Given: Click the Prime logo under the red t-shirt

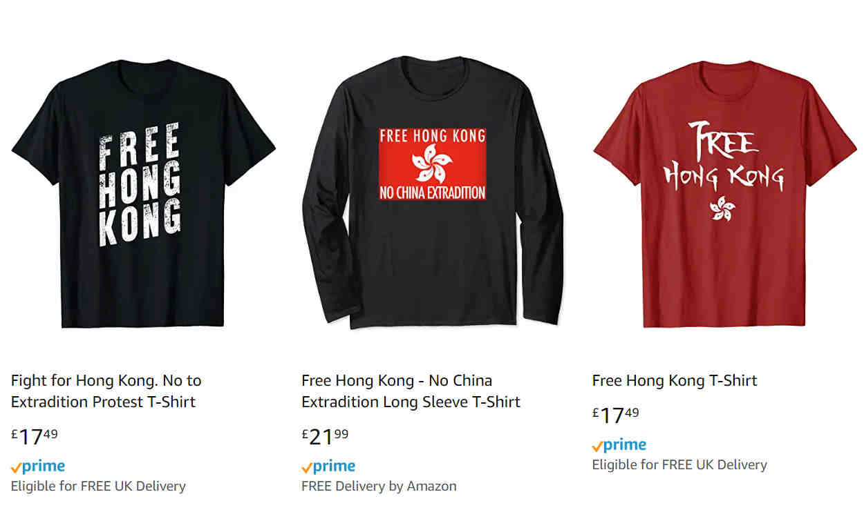Looking at the screenshot, I should click(x=619, y=445).
